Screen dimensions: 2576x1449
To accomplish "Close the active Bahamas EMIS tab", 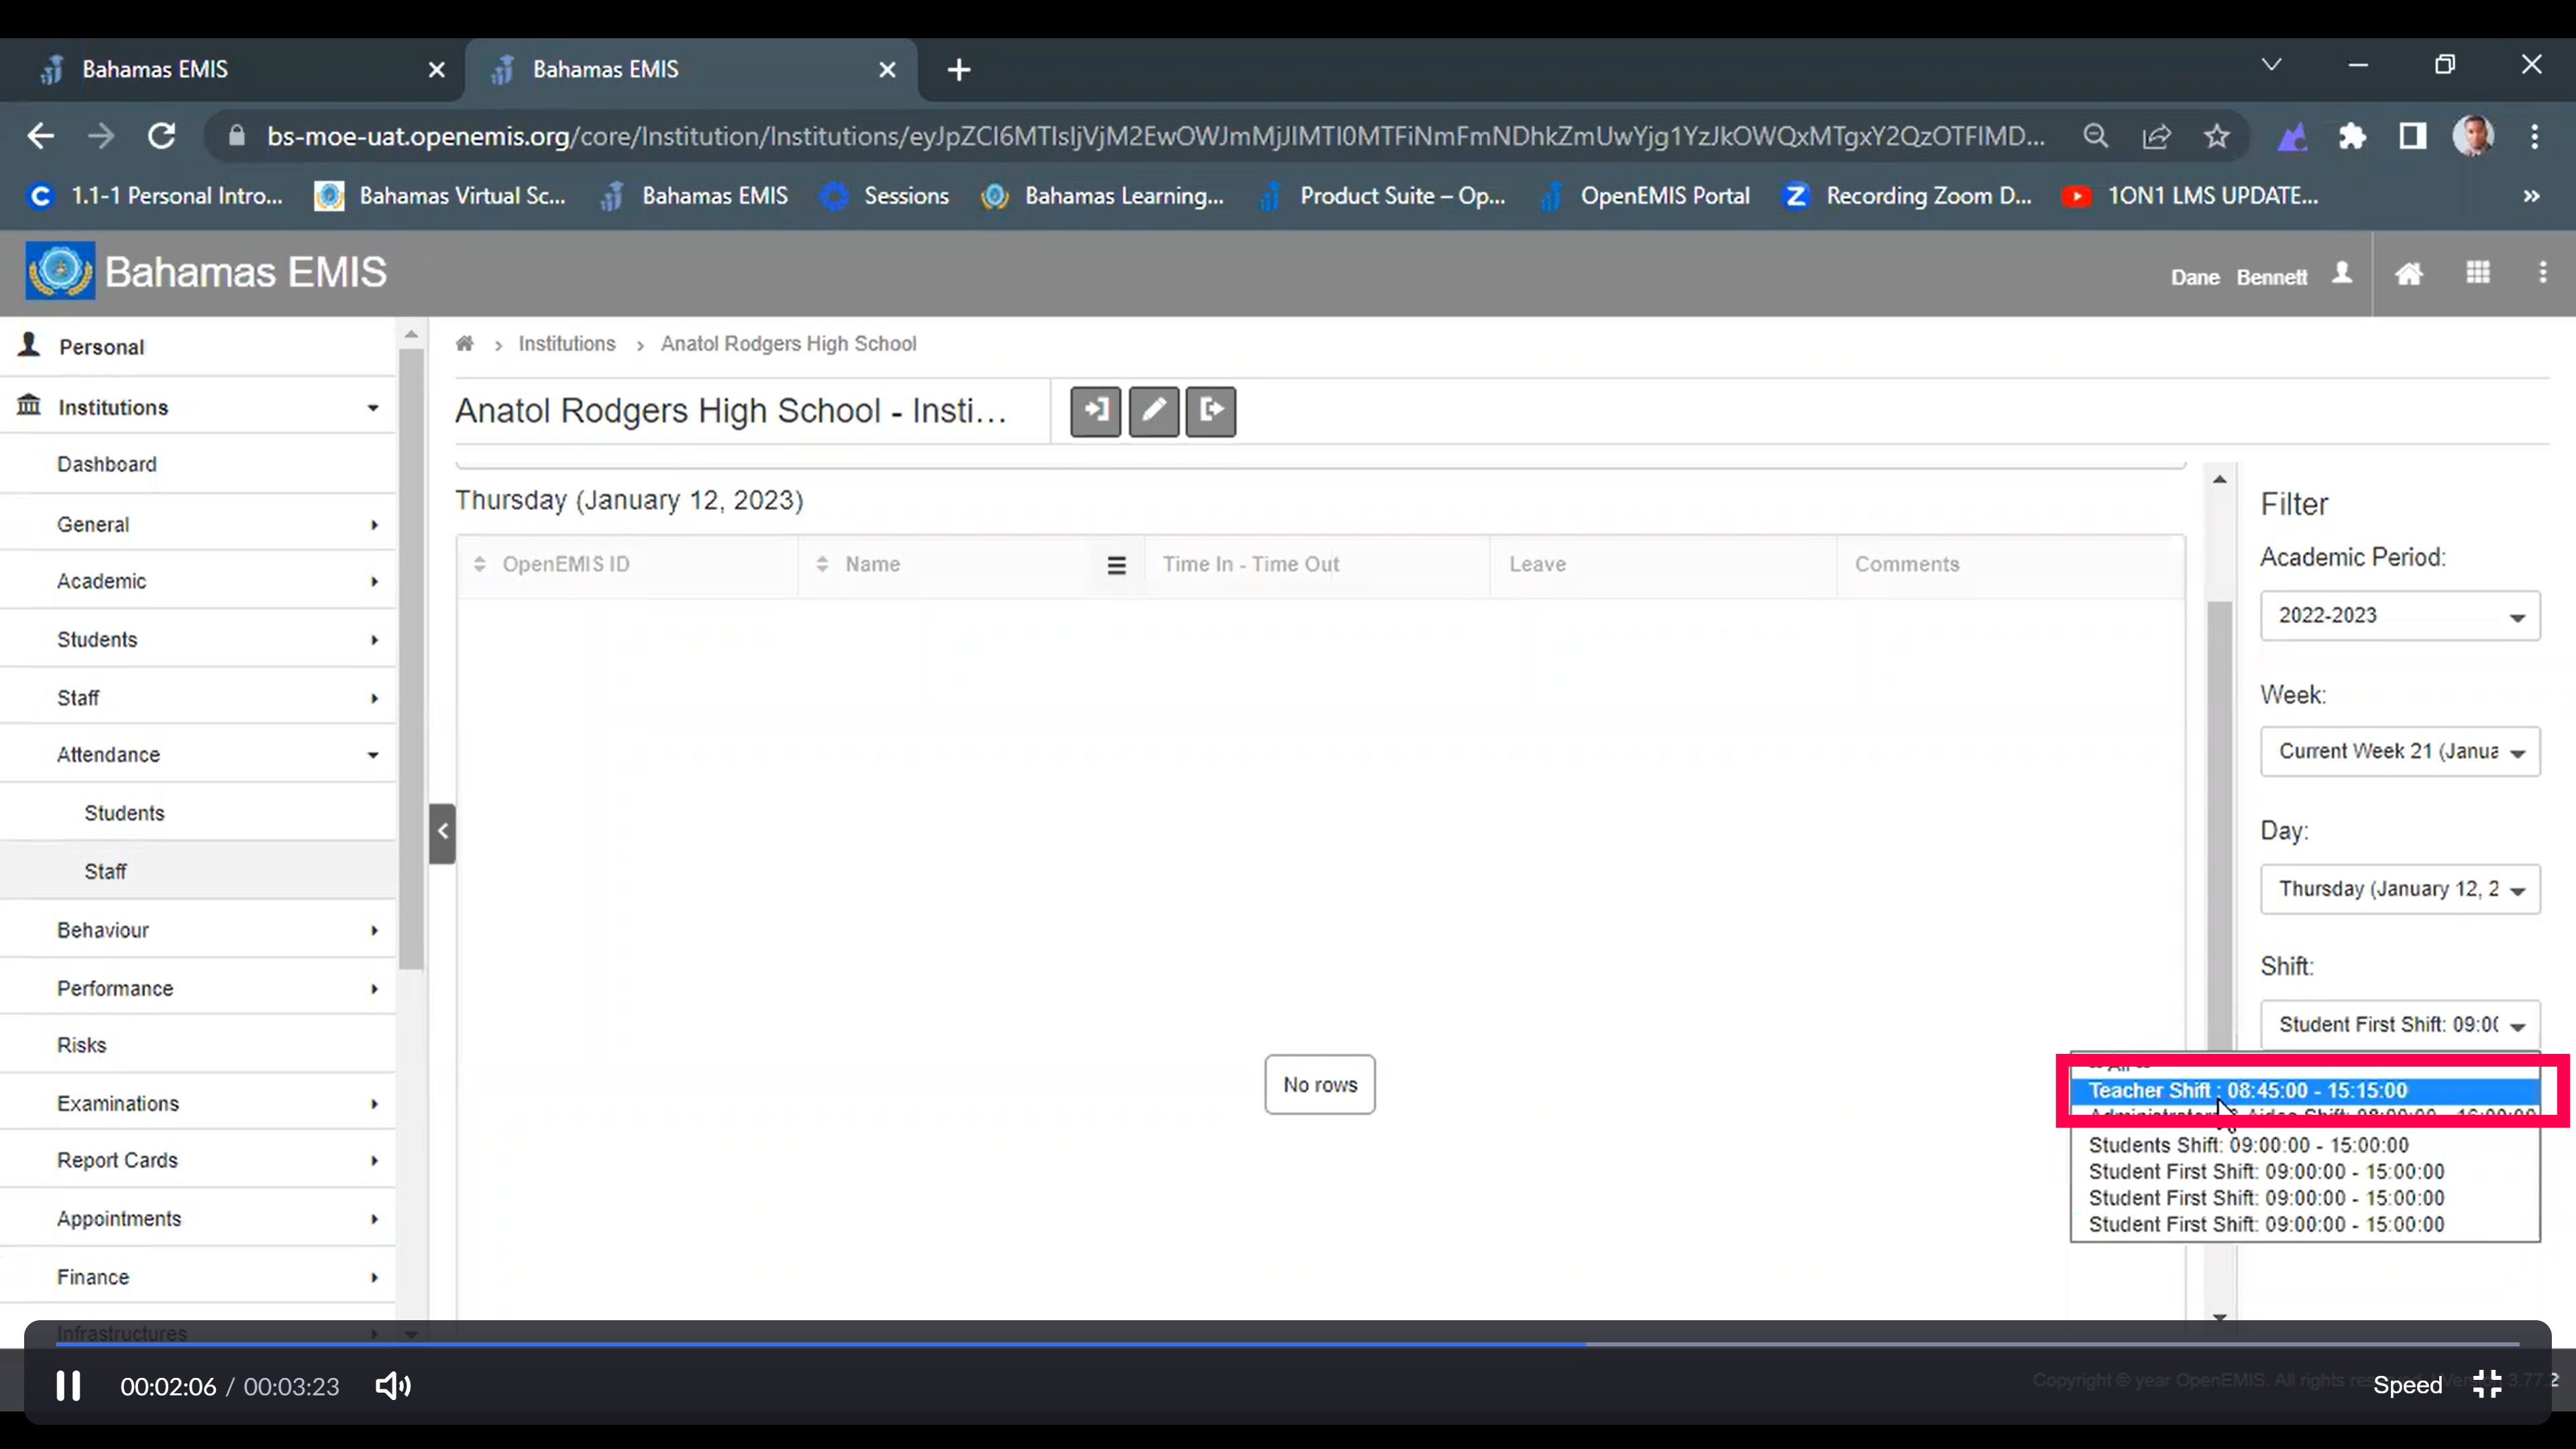I will [x=887, y=70].
